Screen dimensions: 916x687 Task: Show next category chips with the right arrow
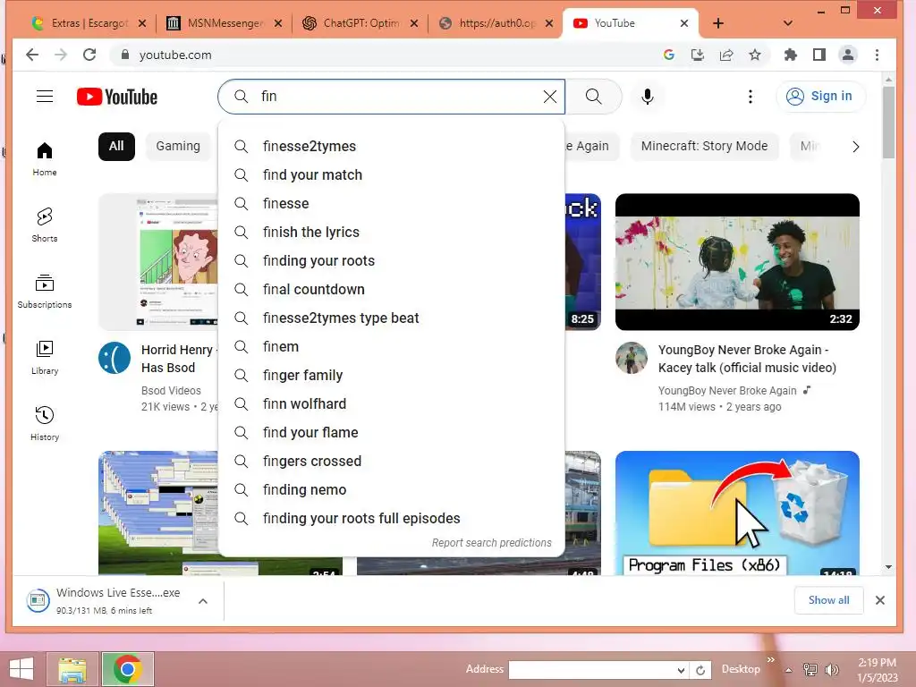coord(856,147)
